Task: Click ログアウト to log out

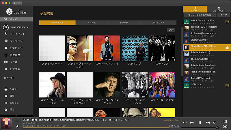Action: point(9,78)
